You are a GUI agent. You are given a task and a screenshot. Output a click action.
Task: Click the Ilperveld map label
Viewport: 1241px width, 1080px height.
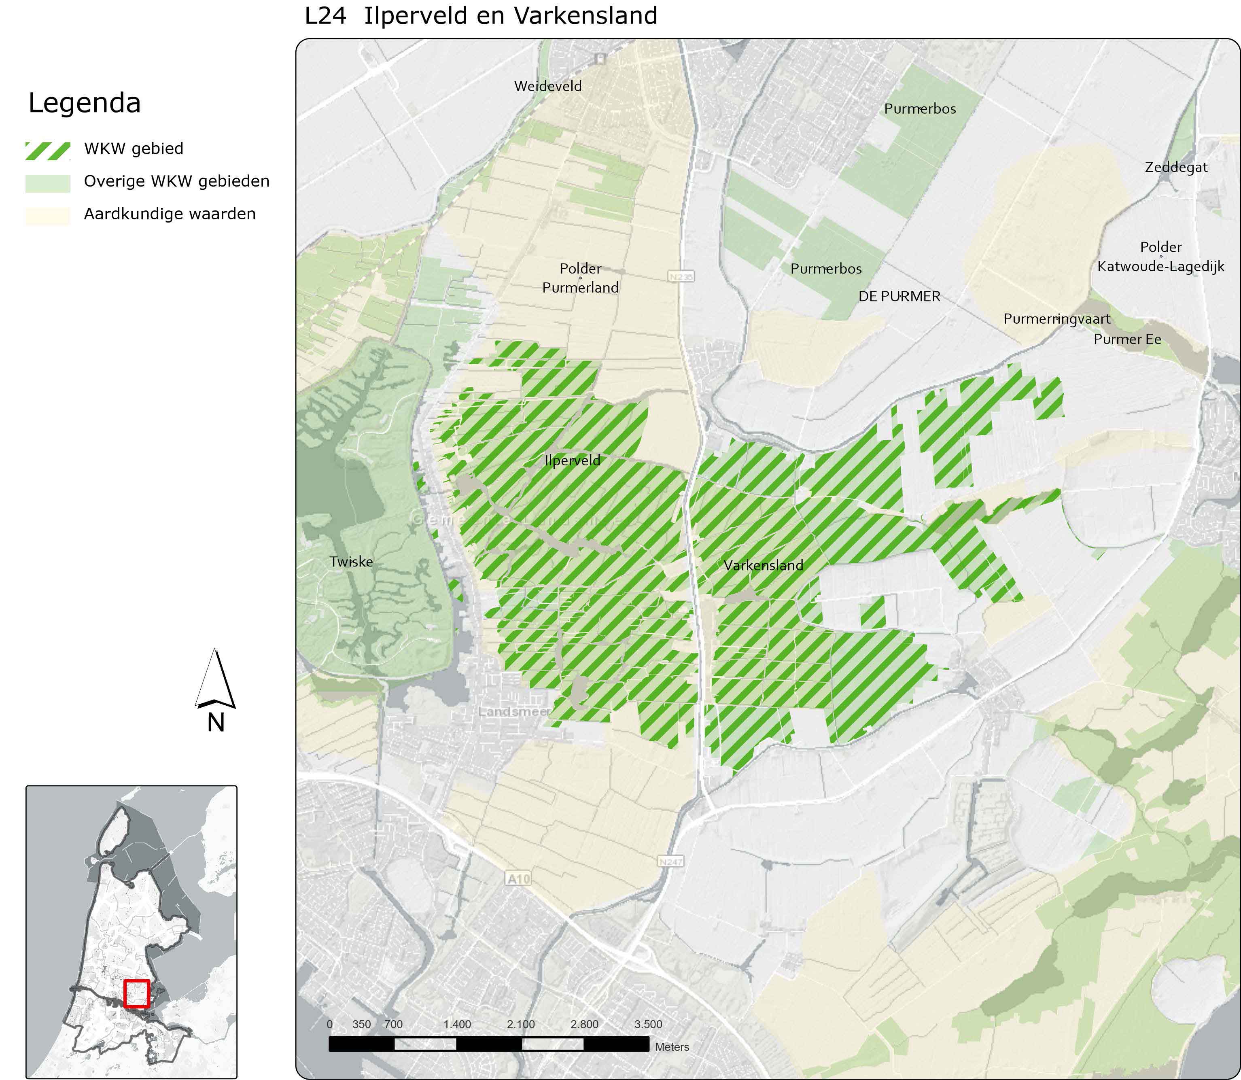(x=572, y=460)
